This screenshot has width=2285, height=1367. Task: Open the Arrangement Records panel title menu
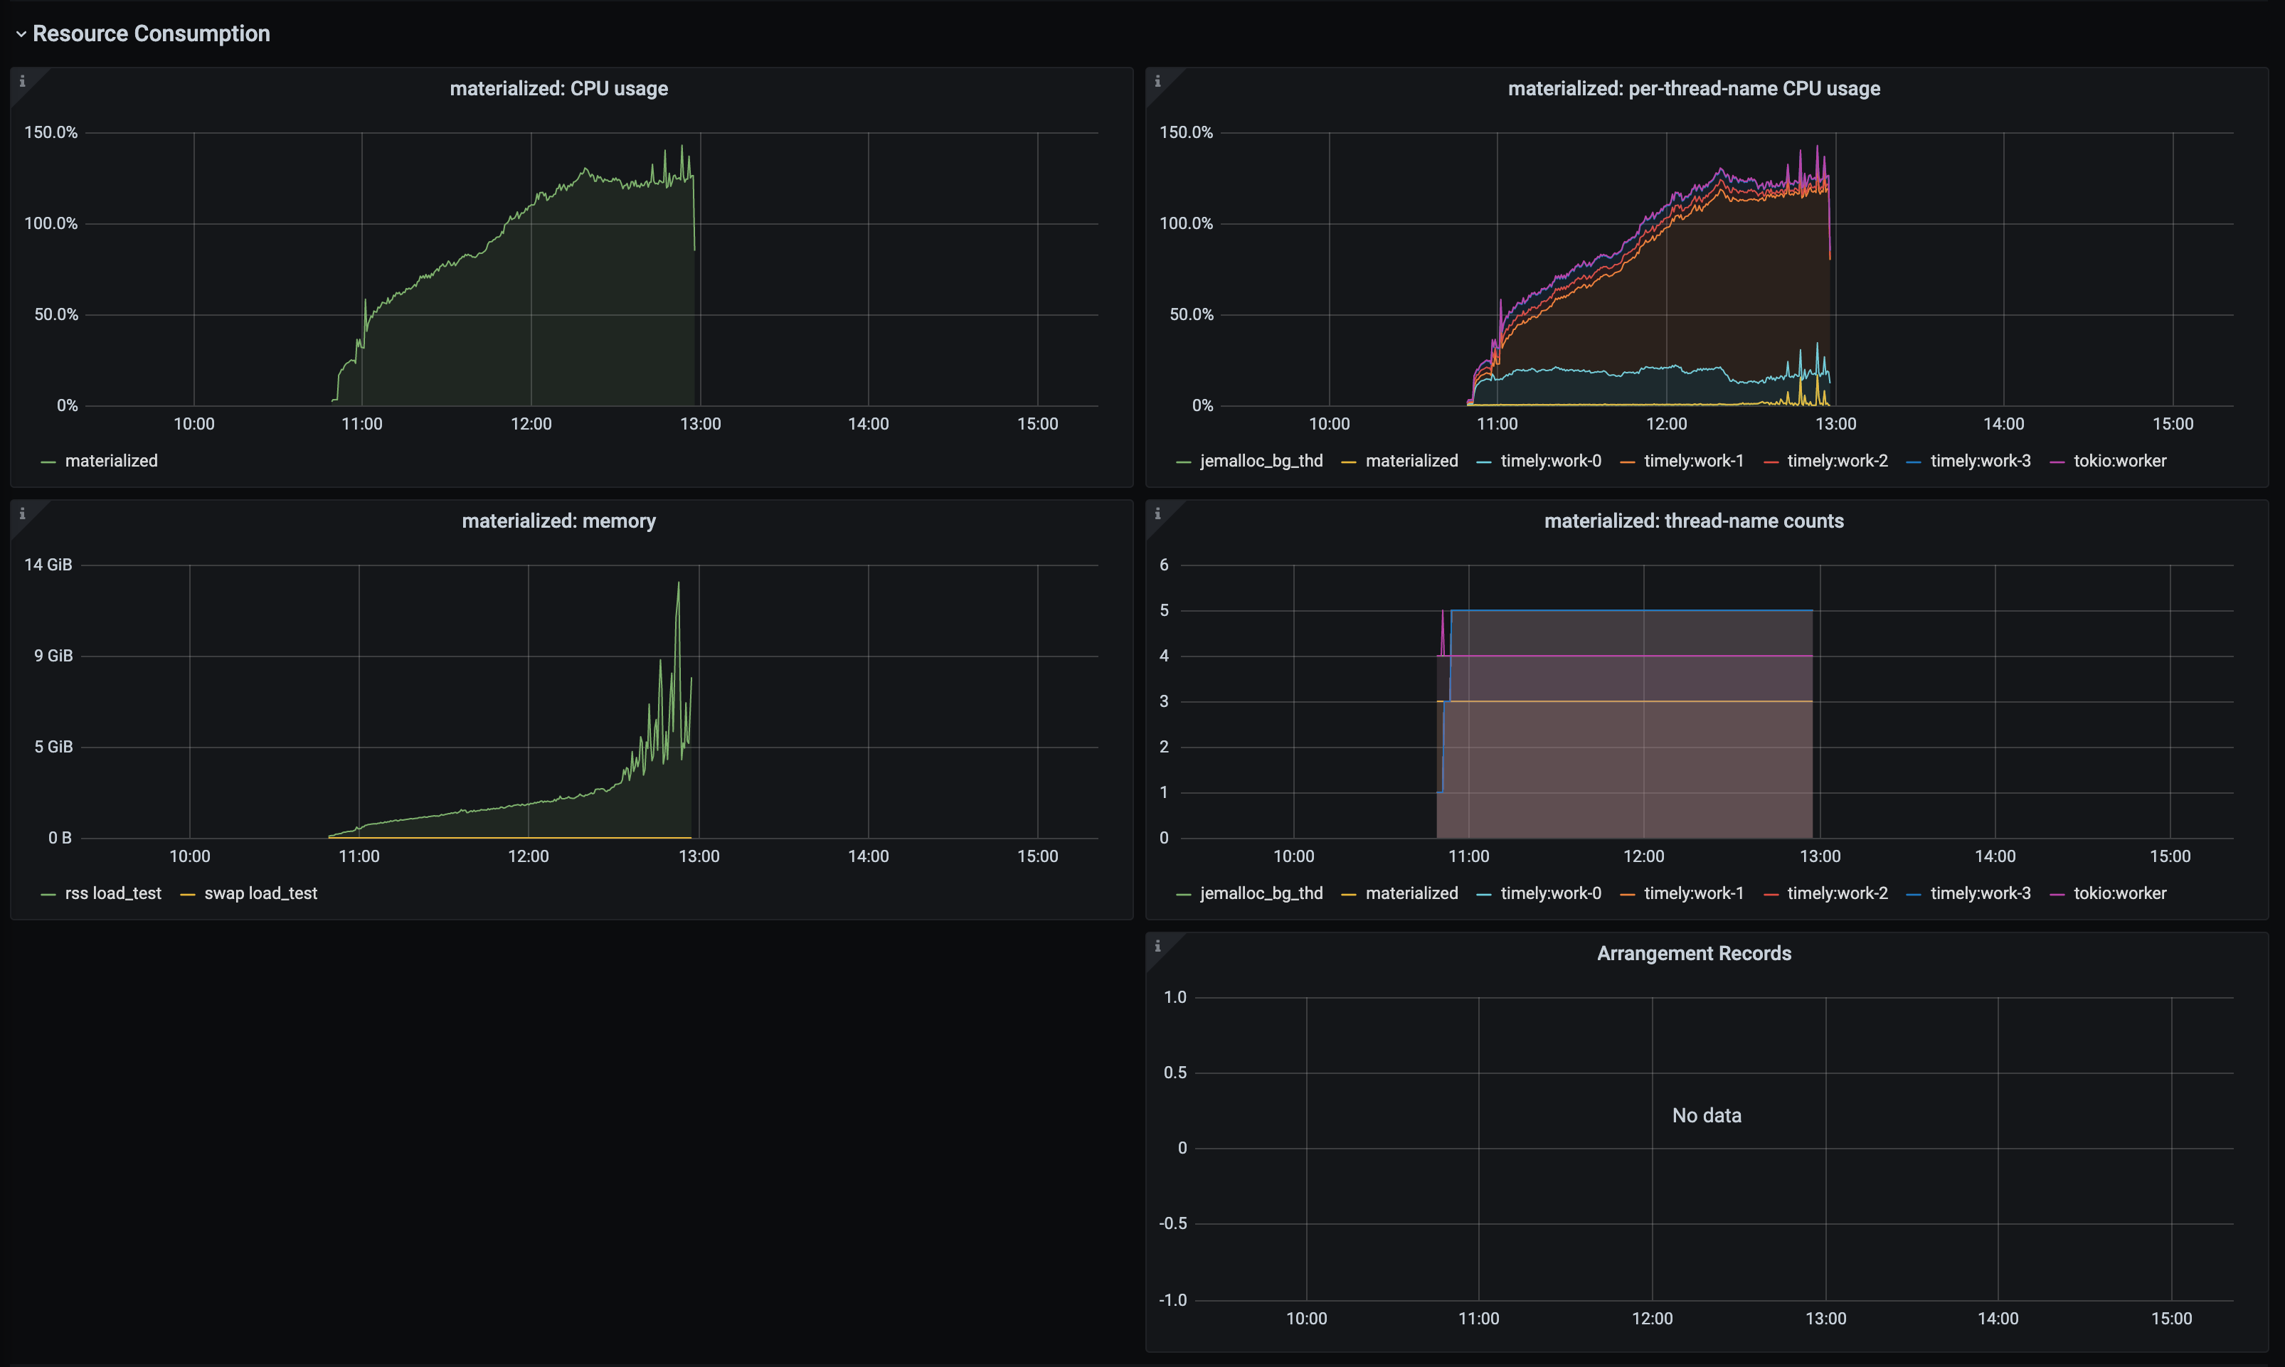click(1694, 953)
